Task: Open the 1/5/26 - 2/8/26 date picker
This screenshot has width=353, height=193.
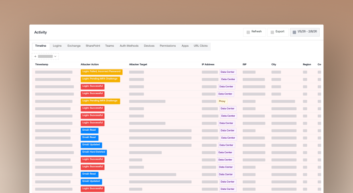Action: [305, 32]
